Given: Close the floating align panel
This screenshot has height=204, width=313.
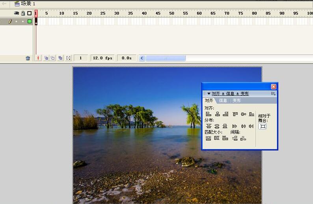Looking at the screenshot, I should click(x=274, y=87).
